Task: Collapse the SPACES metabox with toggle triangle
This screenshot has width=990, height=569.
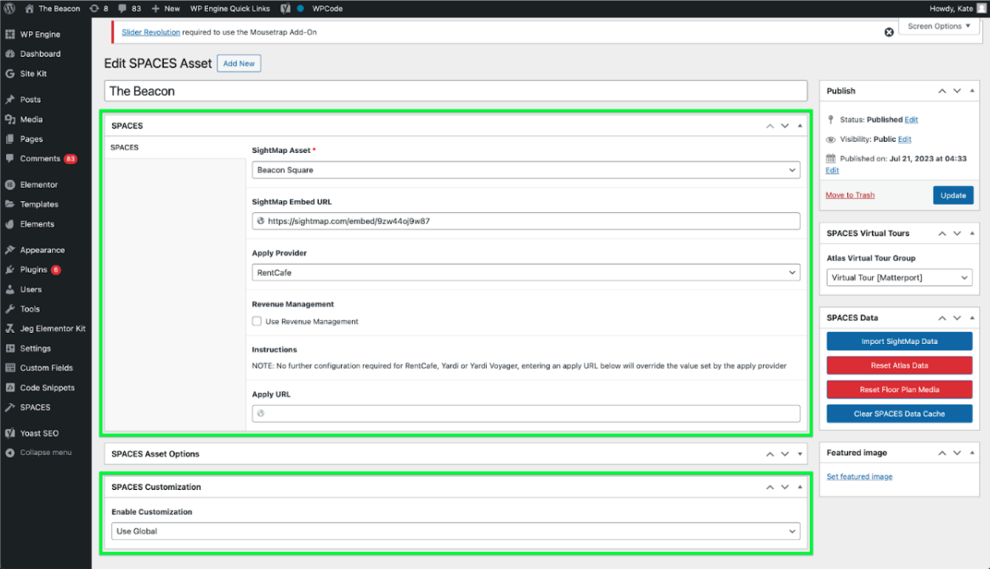Action: click(x=800, y=126)
